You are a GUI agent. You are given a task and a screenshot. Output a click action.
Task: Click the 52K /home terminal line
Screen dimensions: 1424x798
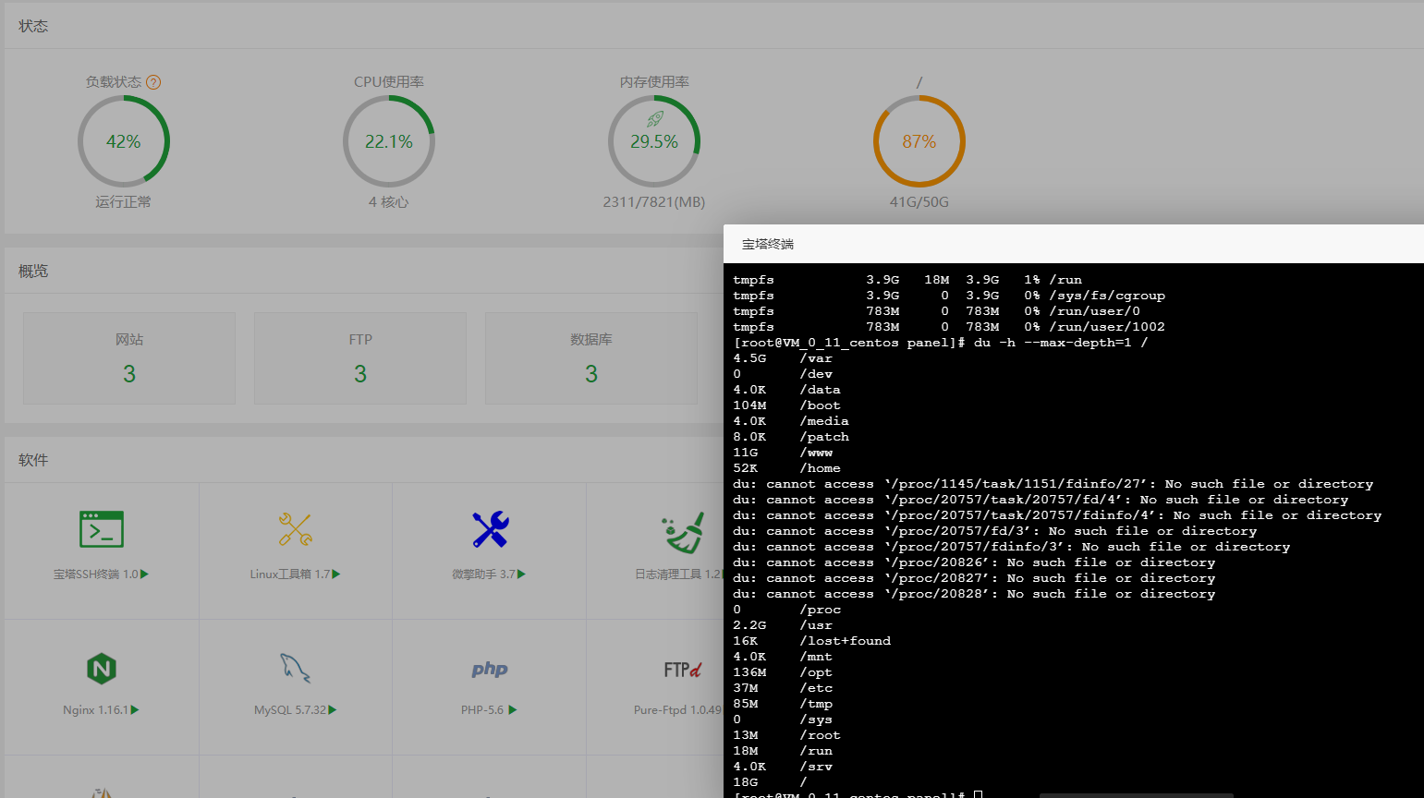(787, 468)
